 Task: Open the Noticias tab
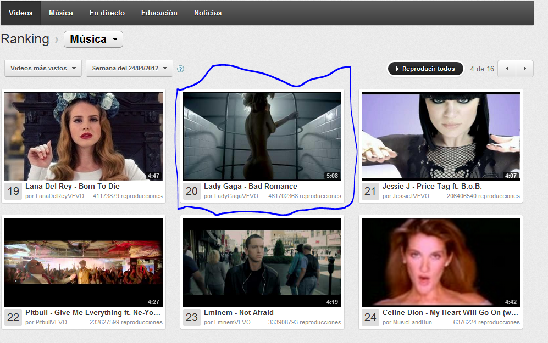point(208,13)
